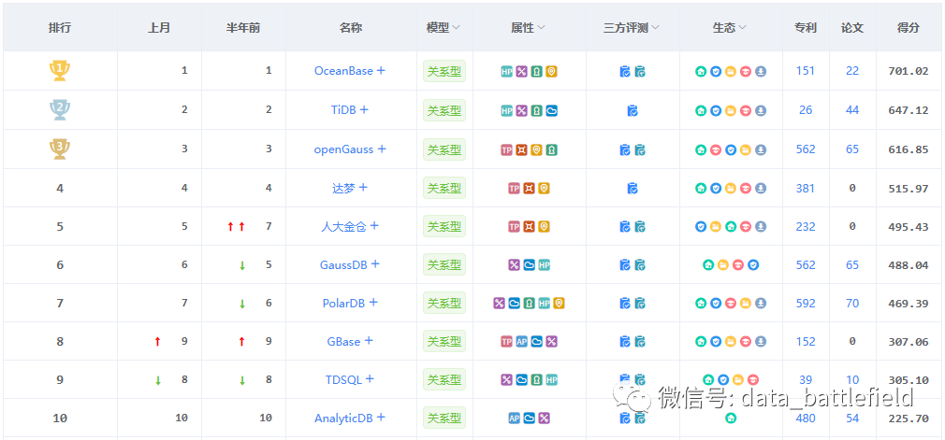Open the 属性 column filter dropdown
Viewport: 945px width, 440px height.
541,28
